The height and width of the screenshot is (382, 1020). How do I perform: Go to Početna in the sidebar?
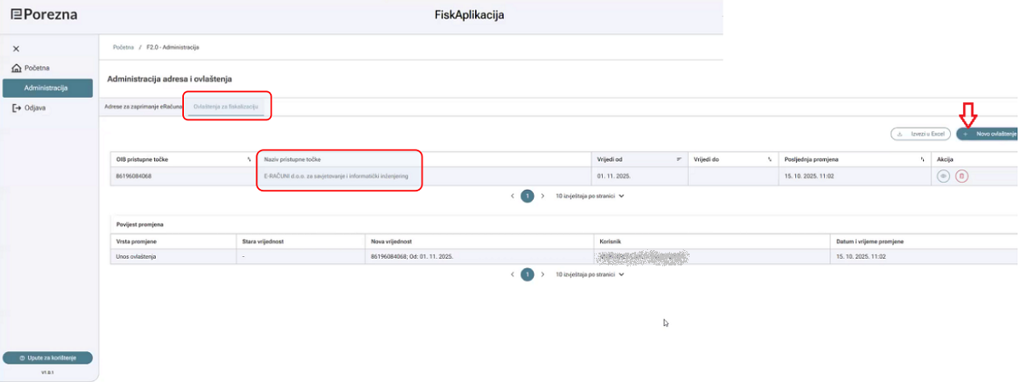32,68
